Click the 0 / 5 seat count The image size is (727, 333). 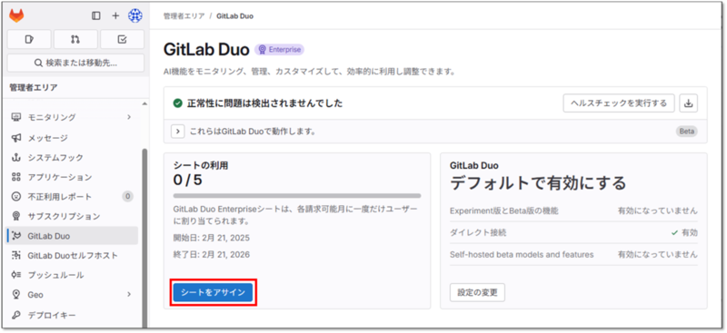point(188,180)
